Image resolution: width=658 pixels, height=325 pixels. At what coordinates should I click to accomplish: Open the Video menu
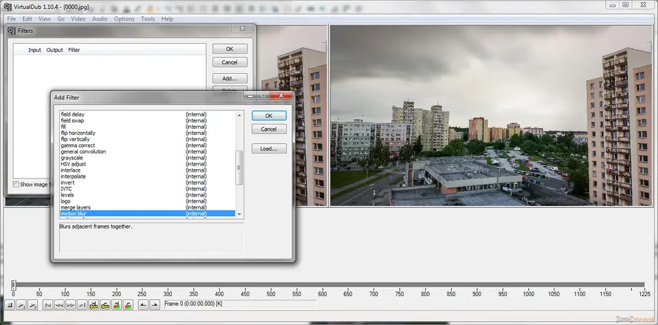point(78,18)
